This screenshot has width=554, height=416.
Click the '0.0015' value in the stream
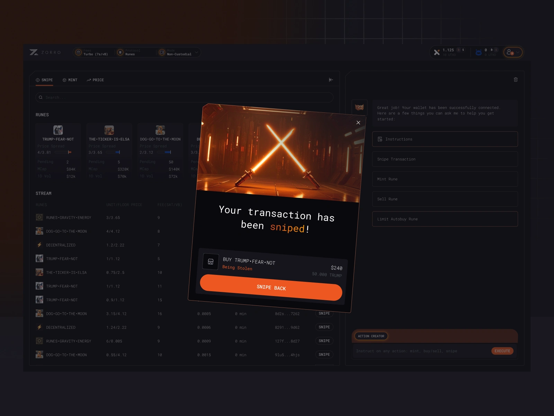pos(204,355)
